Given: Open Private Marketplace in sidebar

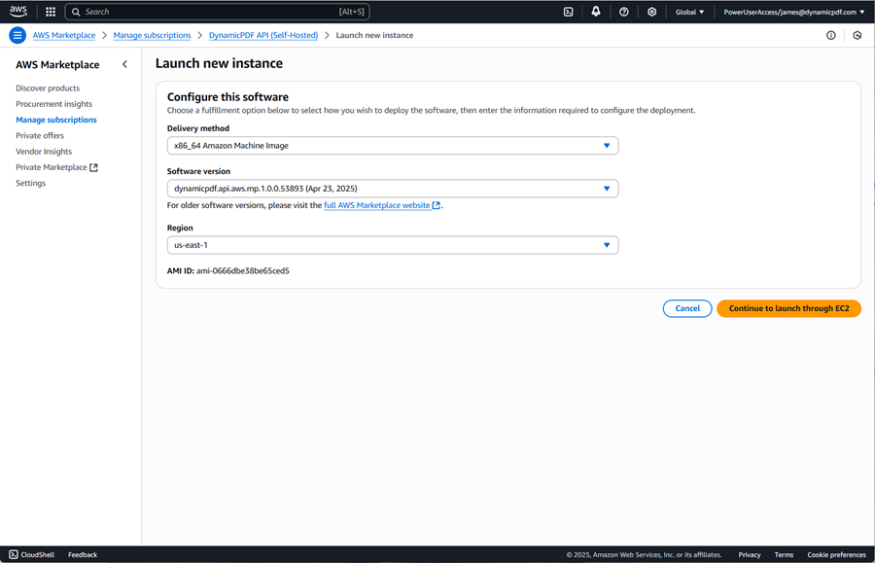Looking at the screenshot, I should (52, 167).
